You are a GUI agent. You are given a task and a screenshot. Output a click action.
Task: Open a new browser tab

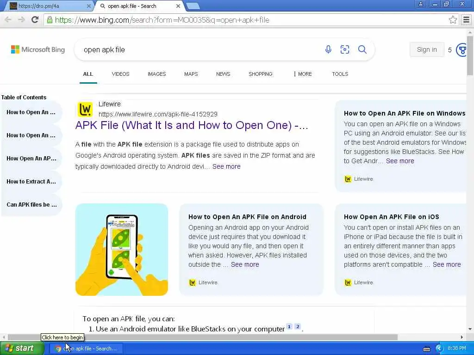click(193, 6)
